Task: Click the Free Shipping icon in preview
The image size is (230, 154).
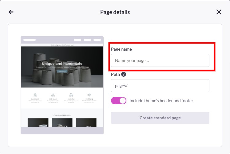Action: pyautogui.click(x=89, y=95)
